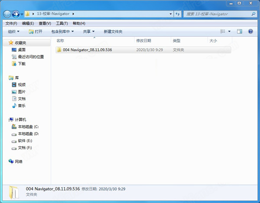Open 桌面 in the navigation pane
Image resolution: width=260 pixels, height=203 pixels.
22,50
